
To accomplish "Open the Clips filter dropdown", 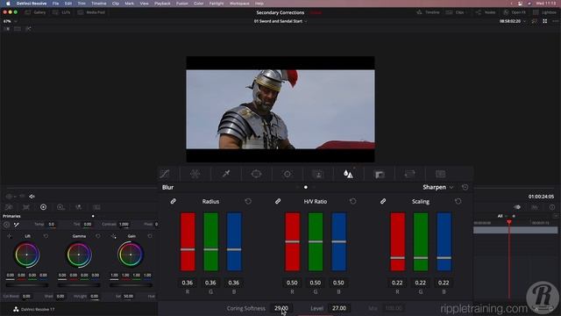I will click(457, 12).
